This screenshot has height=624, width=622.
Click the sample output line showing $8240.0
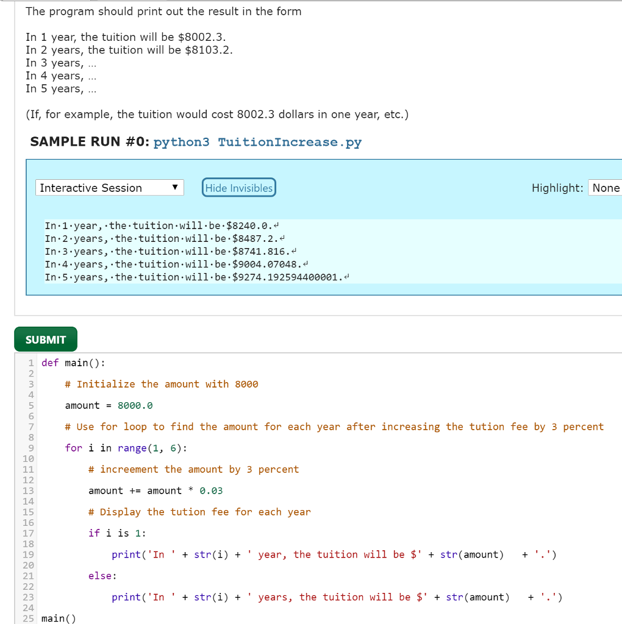click(x=161, y=225)
